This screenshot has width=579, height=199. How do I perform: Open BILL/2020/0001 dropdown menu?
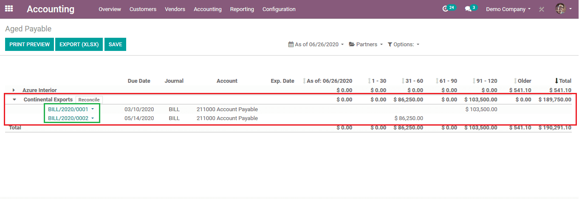pos(93,109)
